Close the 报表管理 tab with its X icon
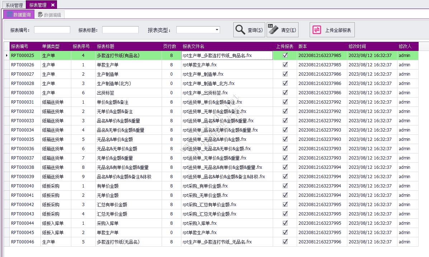Image resolution: width=429 pixels, height=257 pixels. [x=53, y=5]
